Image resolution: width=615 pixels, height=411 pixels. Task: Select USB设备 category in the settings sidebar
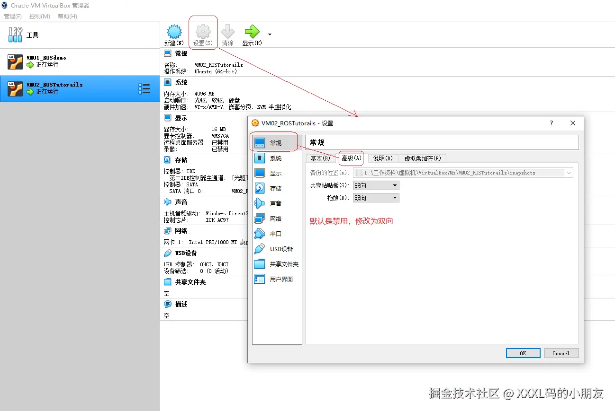tap(277, 249)
